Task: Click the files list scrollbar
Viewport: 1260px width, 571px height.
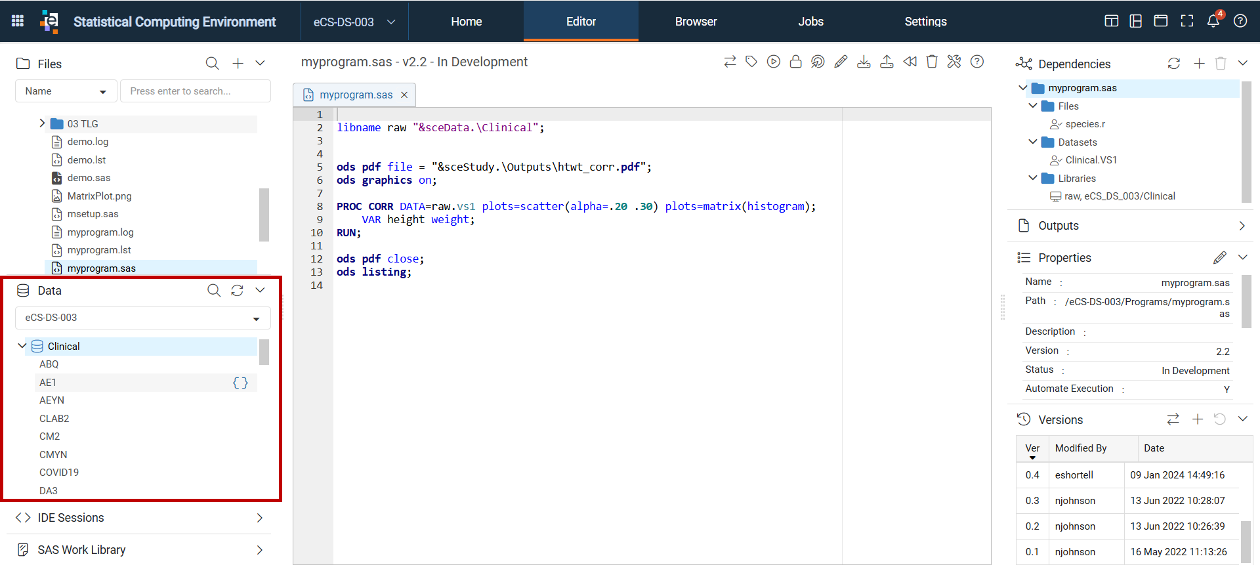Action: (x=264, y=215)
